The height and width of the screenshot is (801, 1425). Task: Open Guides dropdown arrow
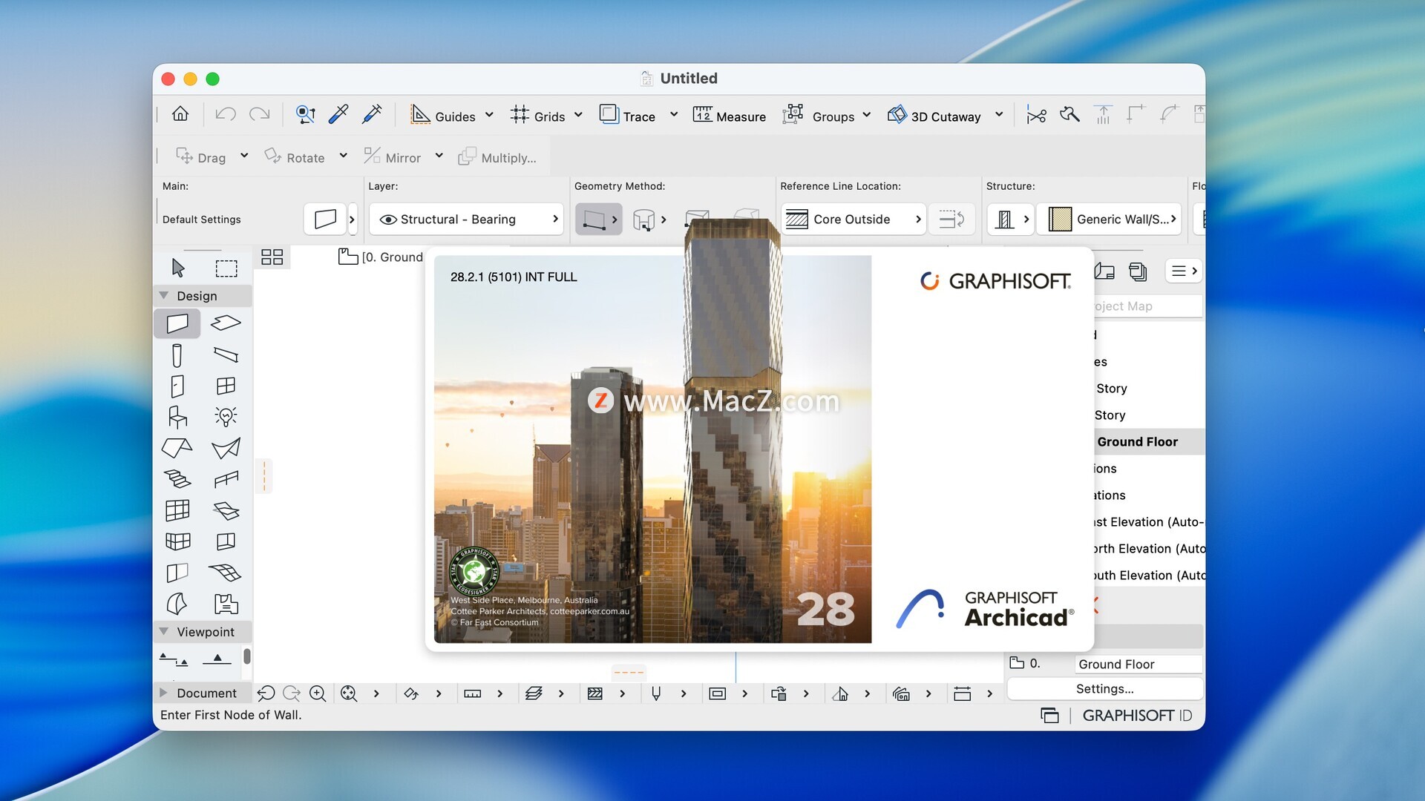489,115
